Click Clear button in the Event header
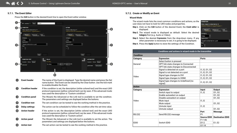237x133 pixels. tap(34, 23)
